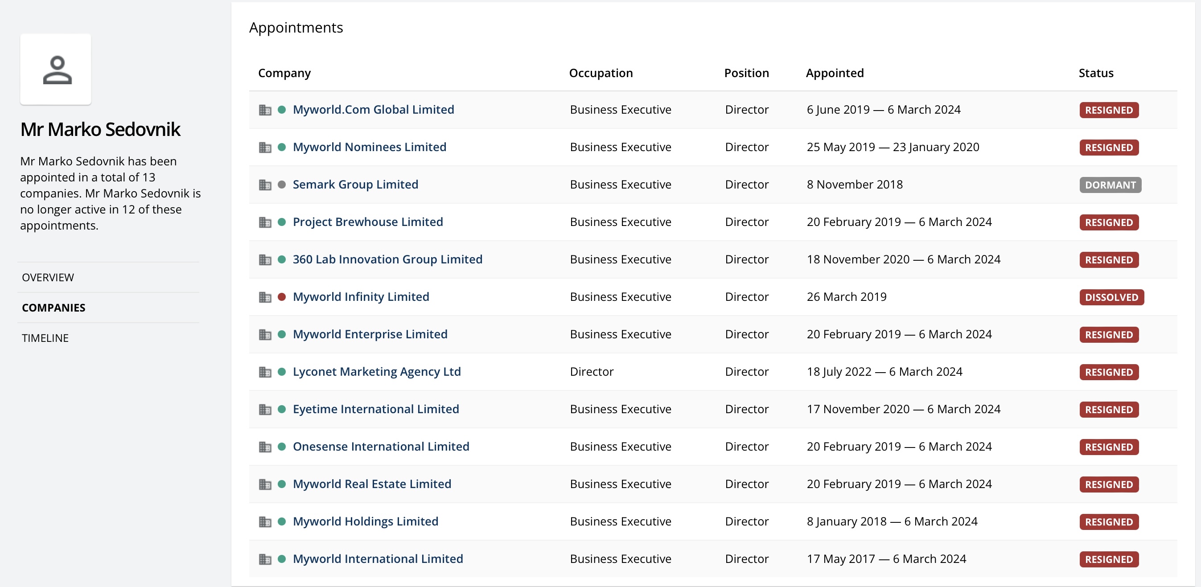
Task: Open Lyconet Marketing Agency Ltd link
Action: pos(377,372)
